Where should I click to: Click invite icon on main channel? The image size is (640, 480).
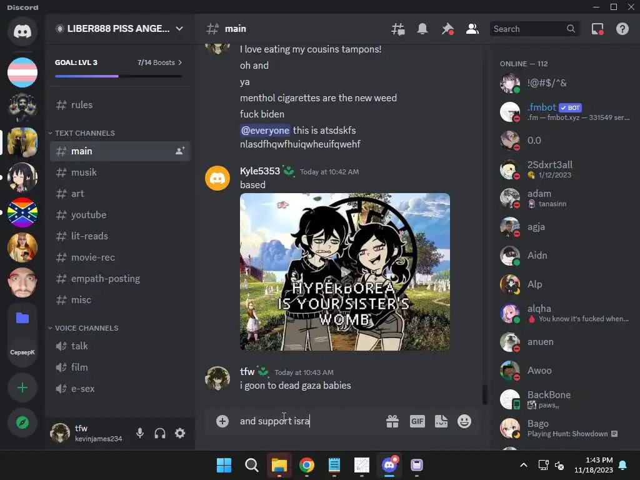click(180, 151)
